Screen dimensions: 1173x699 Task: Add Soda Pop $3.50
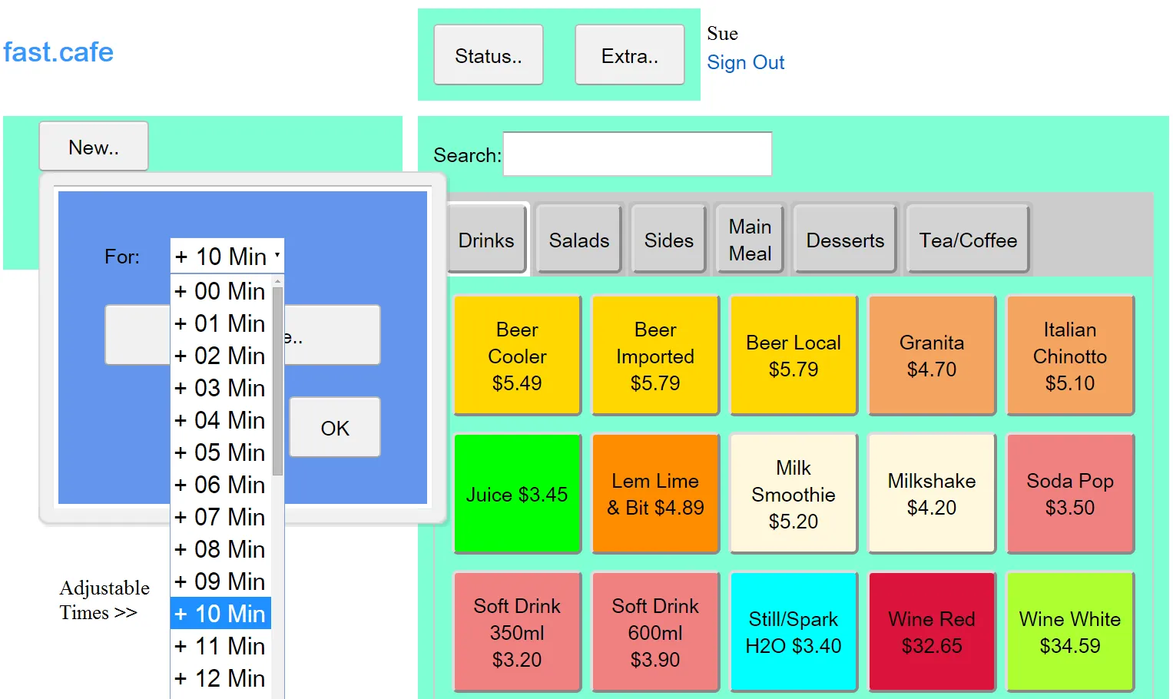click(x=1070, y=494)
